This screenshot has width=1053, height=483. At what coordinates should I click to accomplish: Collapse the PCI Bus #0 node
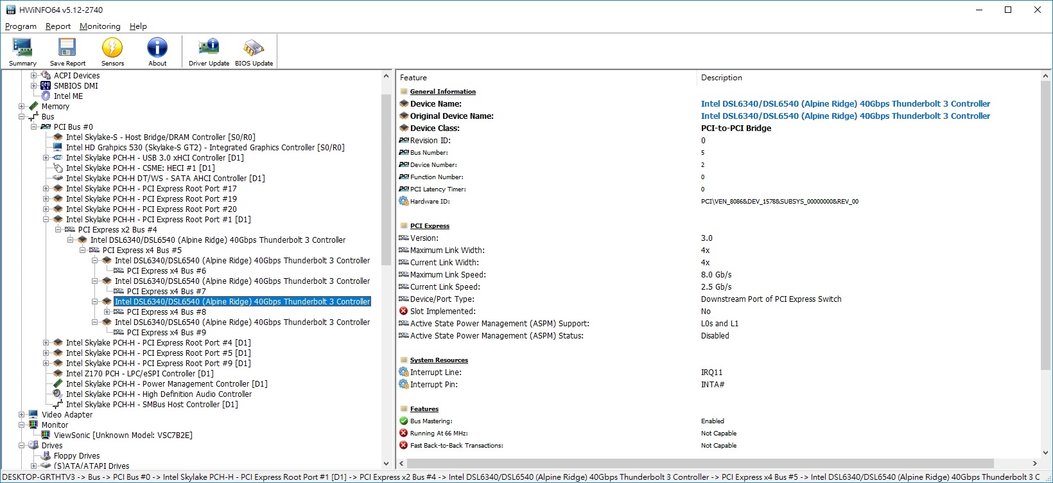click(x=33, y=127)
